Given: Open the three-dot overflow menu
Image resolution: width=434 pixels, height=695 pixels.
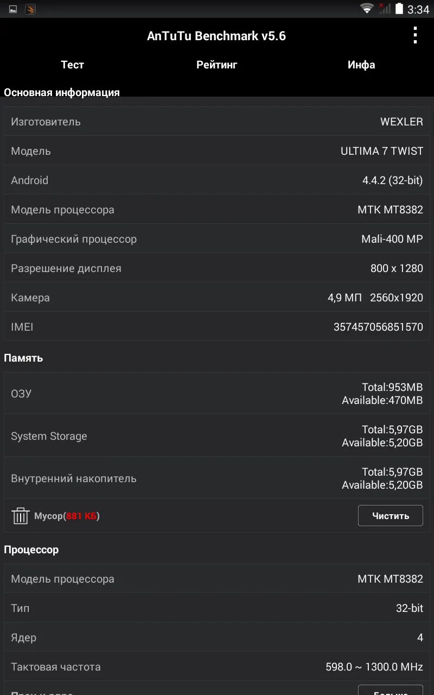Looking at the screenshot, I should (x=415, y=36).
